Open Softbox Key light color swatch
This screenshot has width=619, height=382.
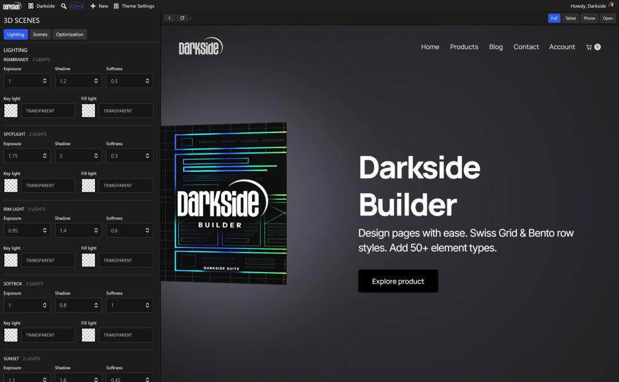(11, 335)
